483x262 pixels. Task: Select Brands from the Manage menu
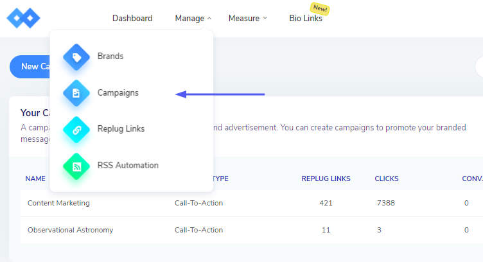[x=110, y=57]
